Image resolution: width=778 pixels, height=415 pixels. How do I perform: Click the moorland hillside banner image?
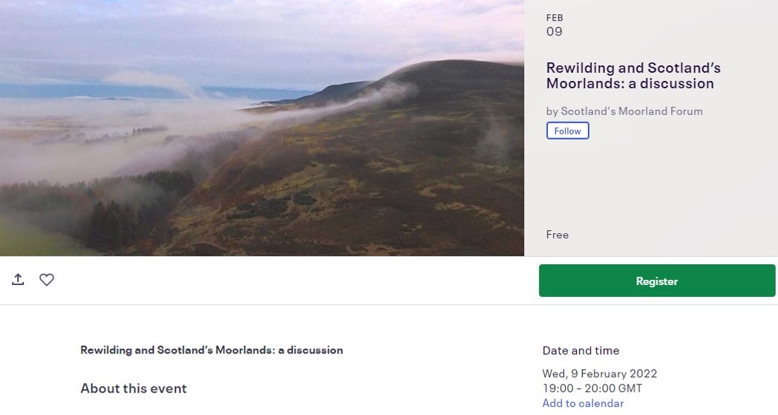pyautogui.click(x=262, y=128)
